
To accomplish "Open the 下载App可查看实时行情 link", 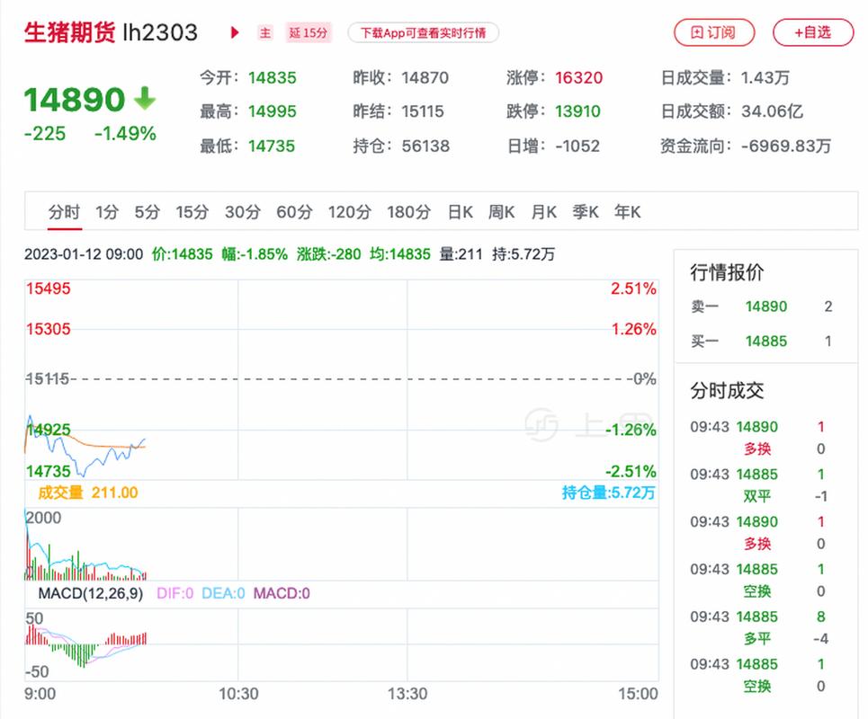I will coord(423,32).
